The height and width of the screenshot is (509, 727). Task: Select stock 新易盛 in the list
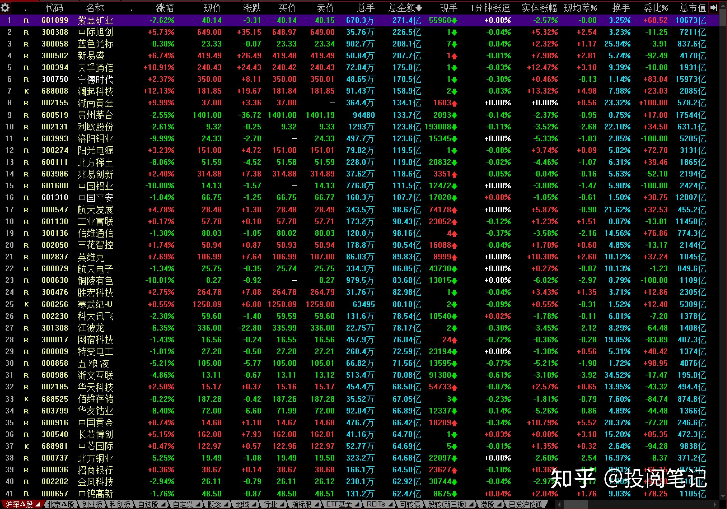[91, 56]
